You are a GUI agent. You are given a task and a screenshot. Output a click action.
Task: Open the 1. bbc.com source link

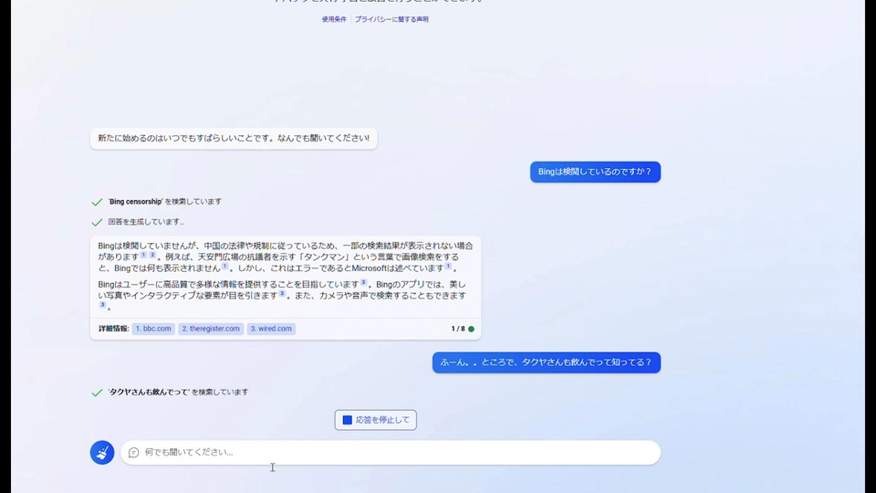click(x=153, y=329)
